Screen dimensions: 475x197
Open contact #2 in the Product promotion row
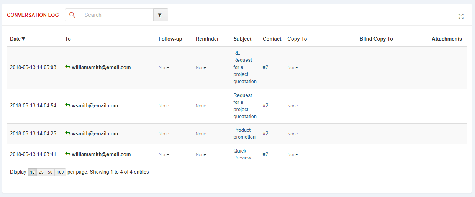click(x=265, y=133)
